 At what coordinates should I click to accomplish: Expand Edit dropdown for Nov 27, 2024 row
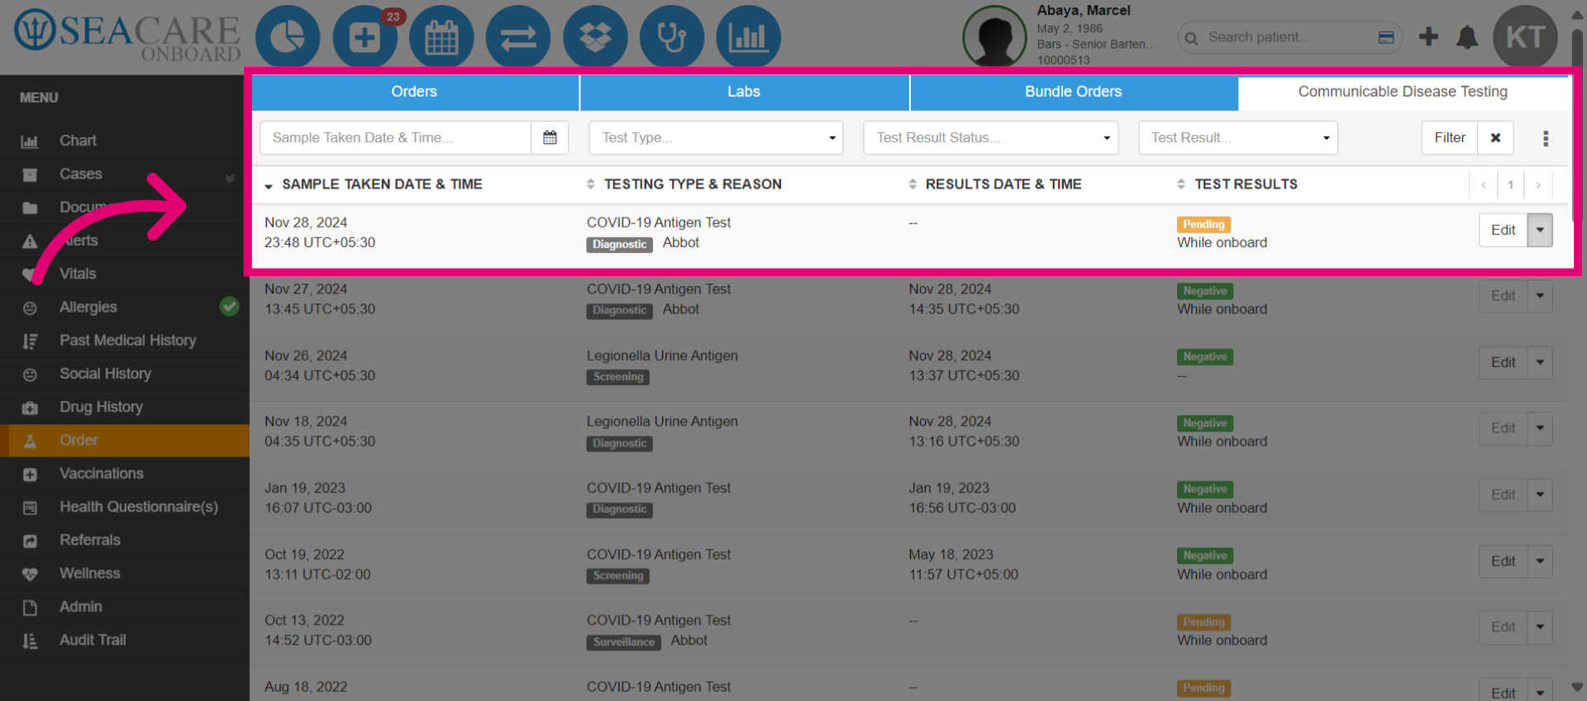click(1540, 296)
